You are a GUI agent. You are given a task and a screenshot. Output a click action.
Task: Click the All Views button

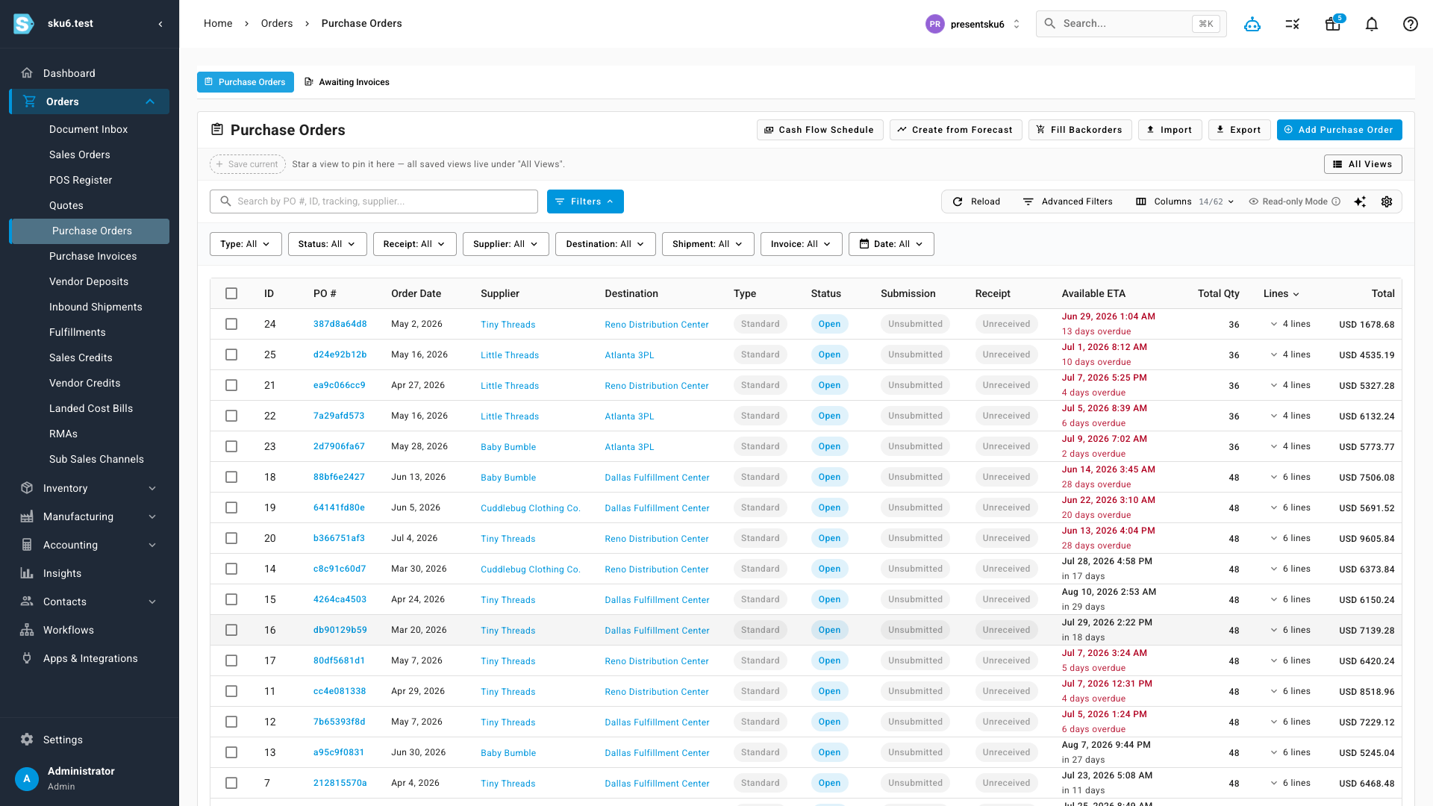tap(1363, 164)
